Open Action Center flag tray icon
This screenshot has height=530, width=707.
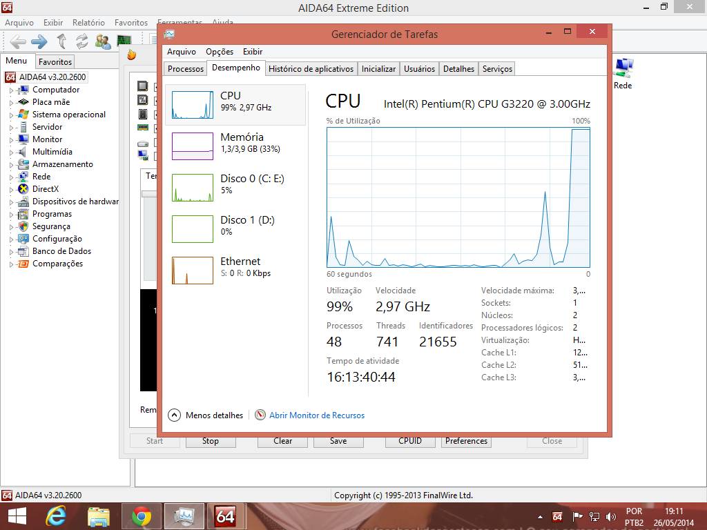tap(577, 517)
